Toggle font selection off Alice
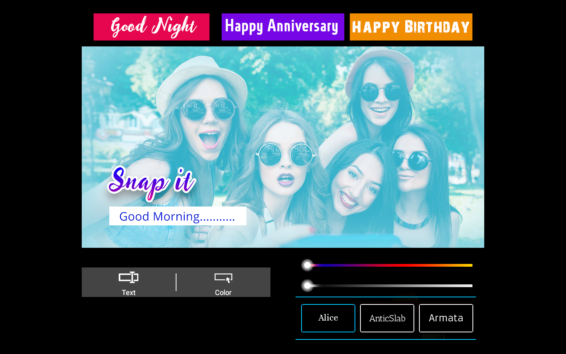 coord(328,318)
